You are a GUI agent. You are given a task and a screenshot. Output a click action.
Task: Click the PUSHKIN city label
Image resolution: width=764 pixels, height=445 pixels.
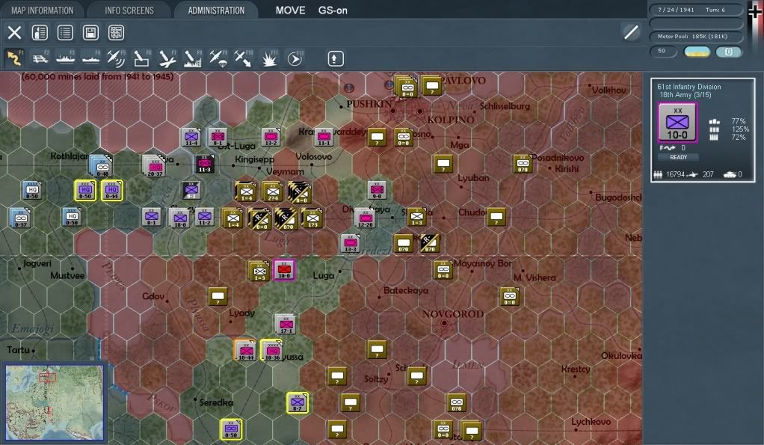click(369, 103)
